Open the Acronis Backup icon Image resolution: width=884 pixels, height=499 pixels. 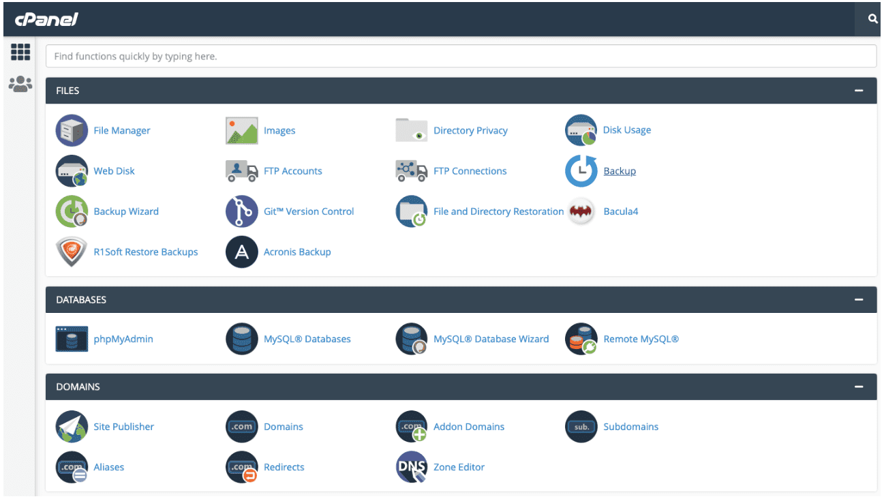click(242, 252)
